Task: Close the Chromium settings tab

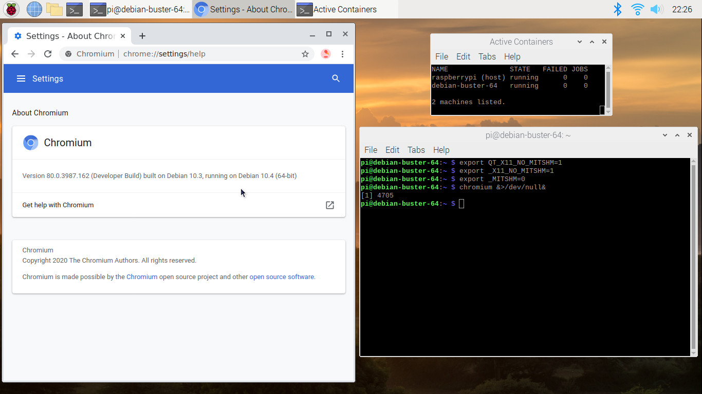Action: [x=123, y=36]
